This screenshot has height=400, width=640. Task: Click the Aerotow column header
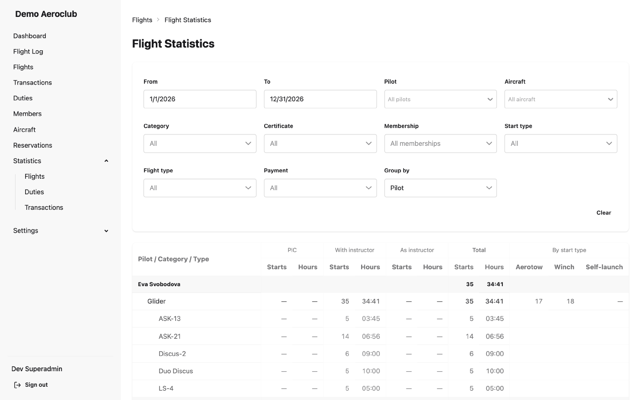[529, 267]
